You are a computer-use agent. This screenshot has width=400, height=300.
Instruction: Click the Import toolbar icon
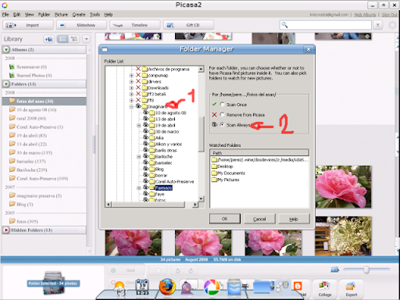11,25
